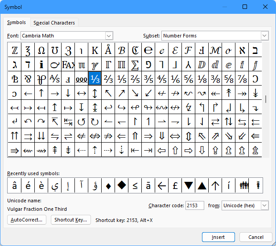This screenshot has height=246, width=276.
Task: Click the Shortcut Key button
Action: (x=70, y=220)
